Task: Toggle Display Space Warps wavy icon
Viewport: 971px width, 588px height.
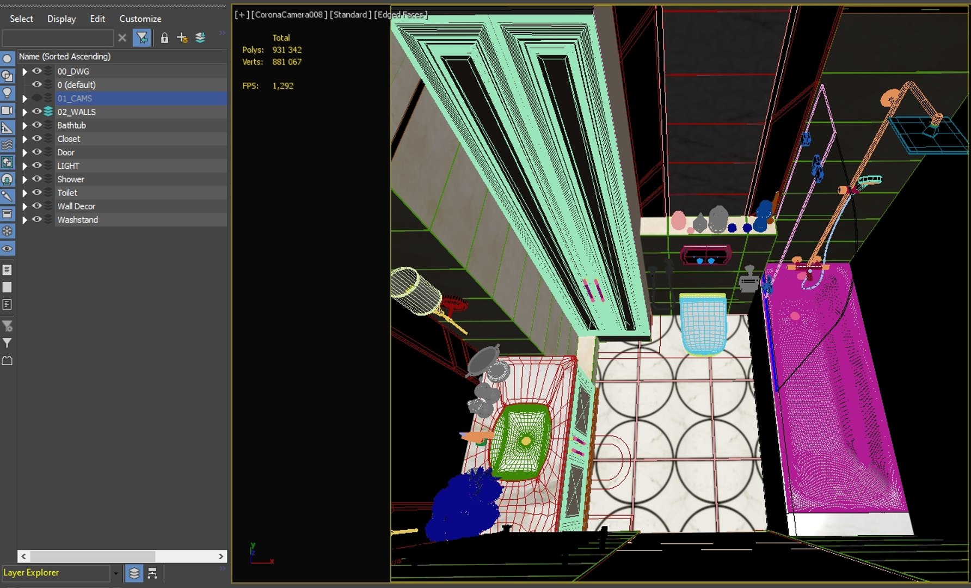Action: (x=7, y=145)
